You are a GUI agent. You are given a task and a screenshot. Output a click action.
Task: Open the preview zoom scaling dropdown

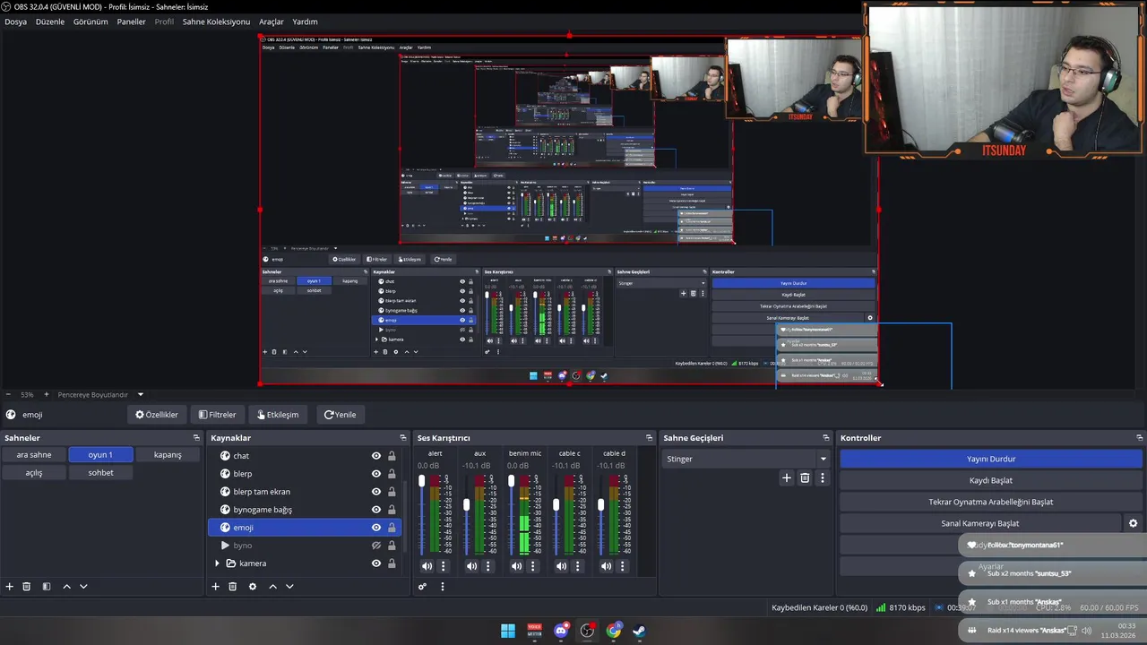coord(100,394)
